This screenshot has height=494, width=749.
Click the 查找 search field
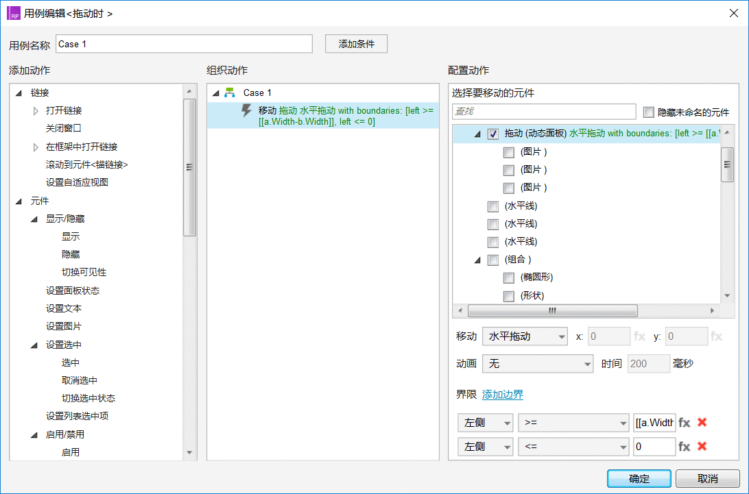(544, 112)
